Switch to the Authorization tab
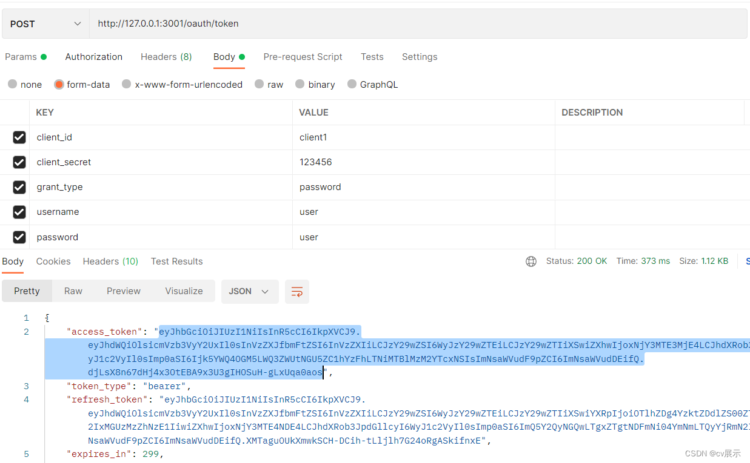This screenshot has width=750, height=463. tap(94, 57)
